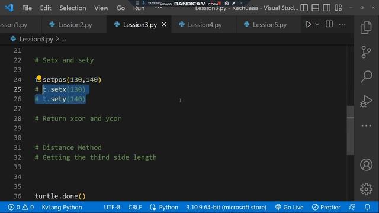Viewport: 379px width, 213px height.
Task: Open Run and Debug view
Action: (x=366, y=101)
